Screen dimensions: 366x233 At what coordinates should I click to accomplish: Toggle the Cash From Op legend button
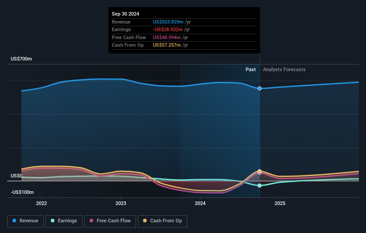coord(162,221)
